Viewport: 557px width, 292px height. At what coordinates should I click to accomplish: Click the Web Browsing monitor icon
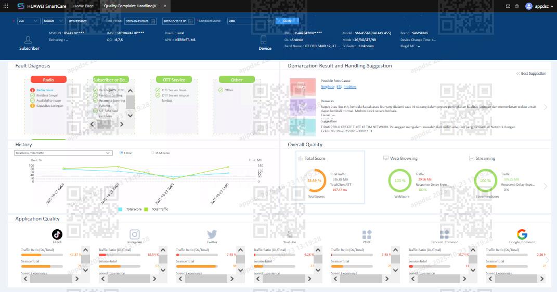click(386, 158)
